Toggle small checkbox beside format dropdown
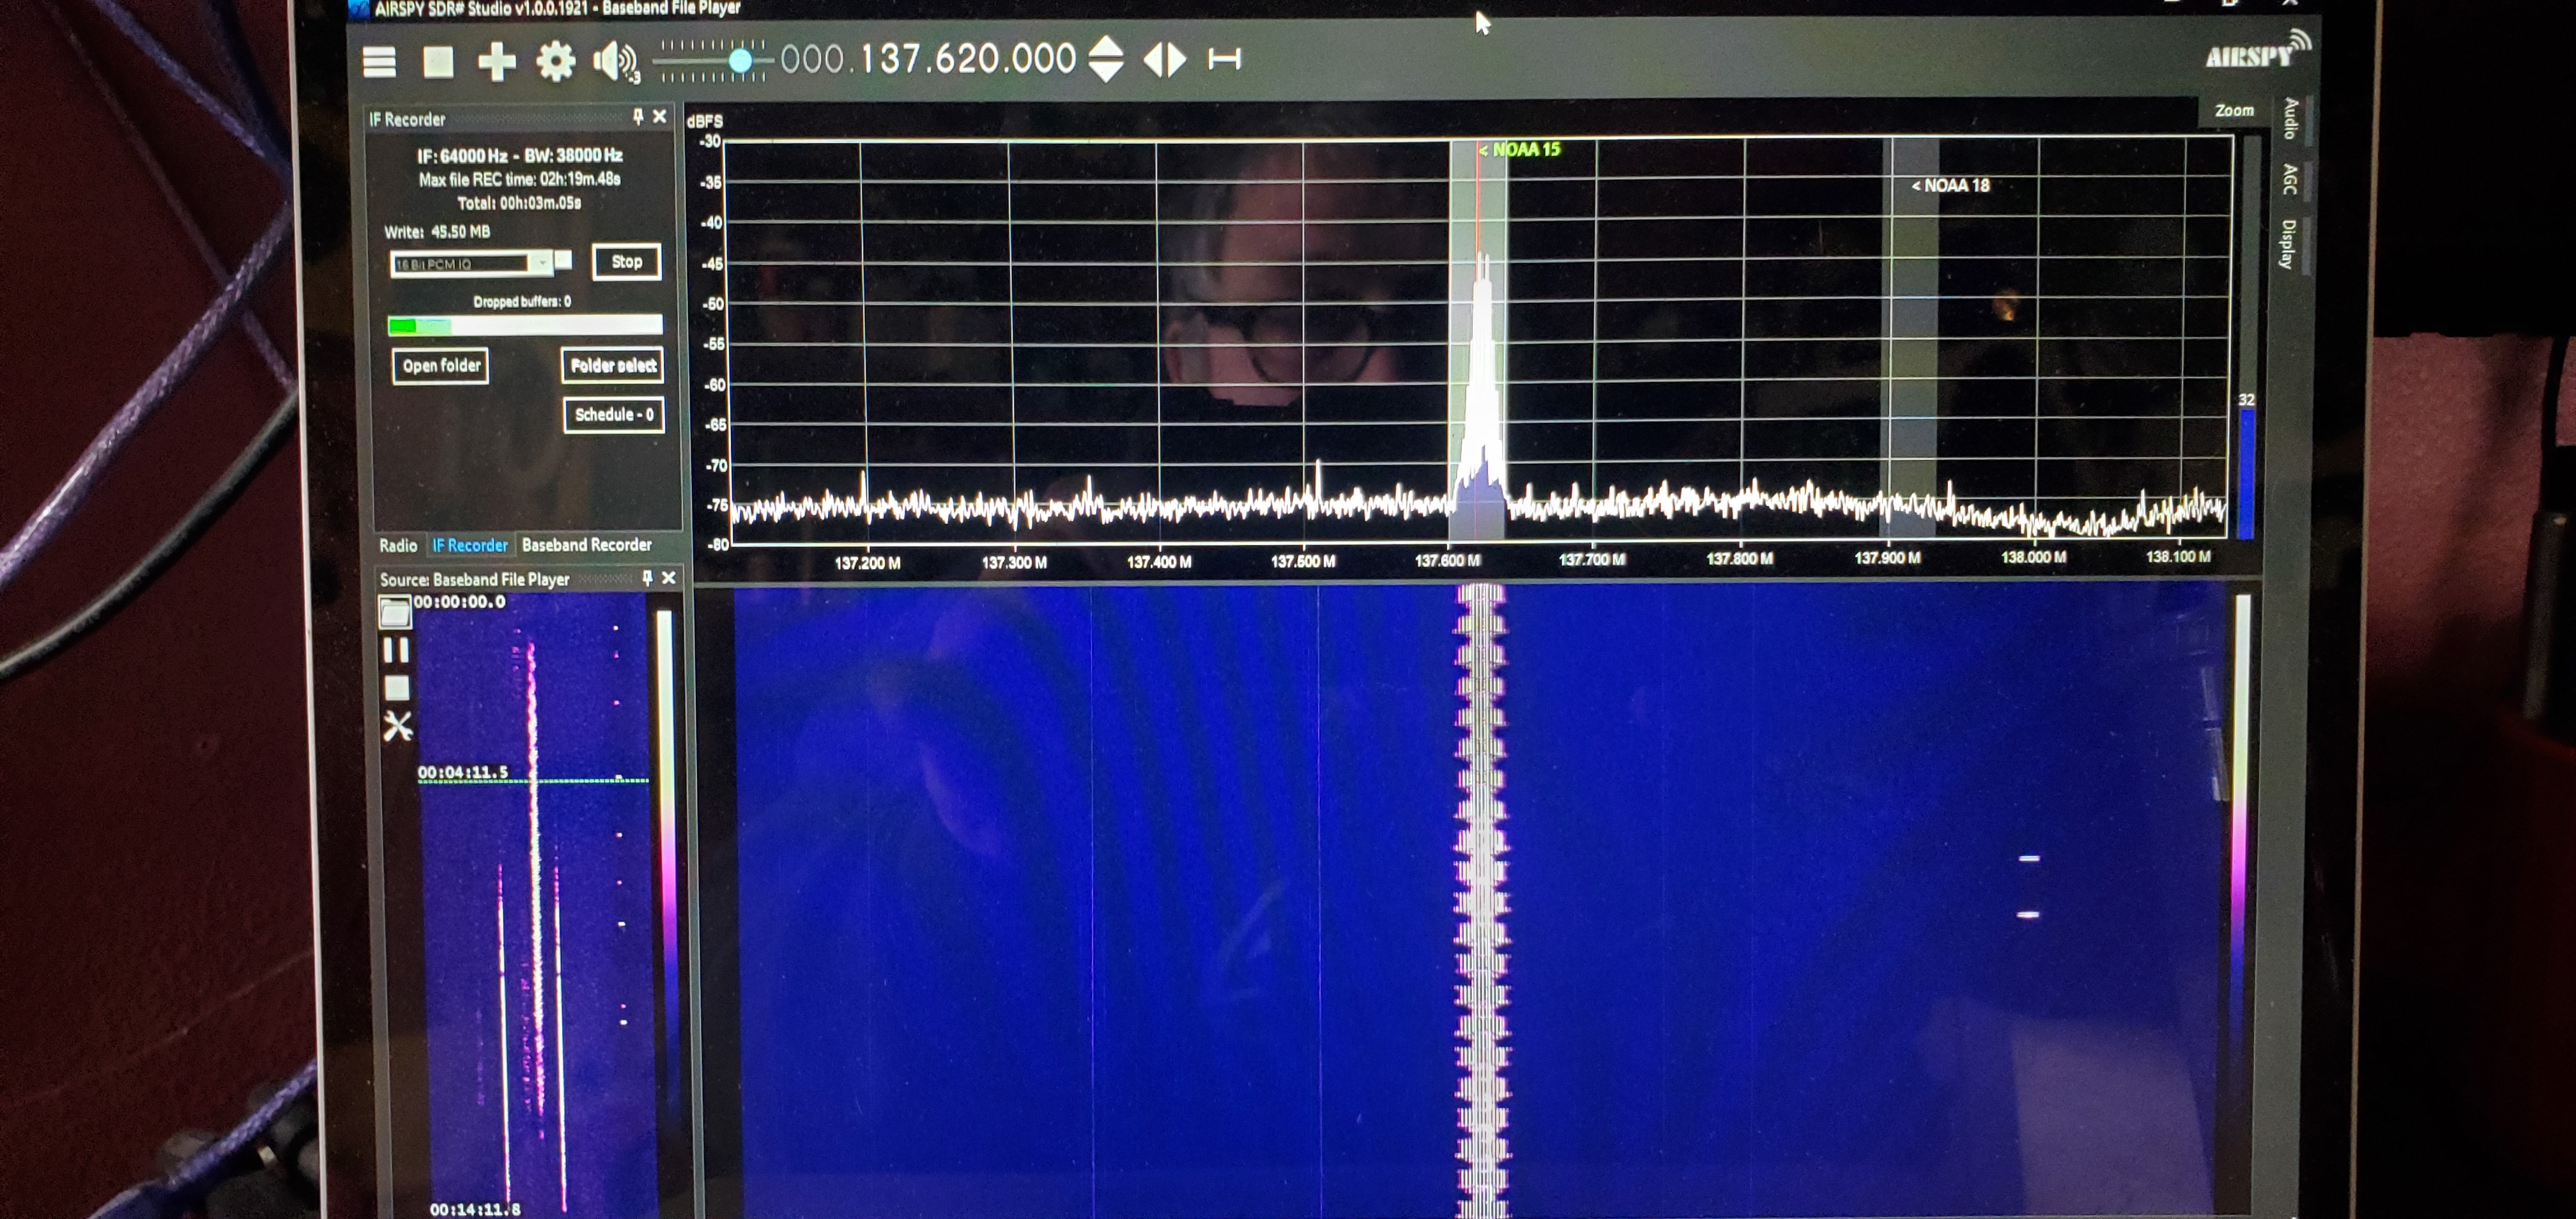 (564, 260)
